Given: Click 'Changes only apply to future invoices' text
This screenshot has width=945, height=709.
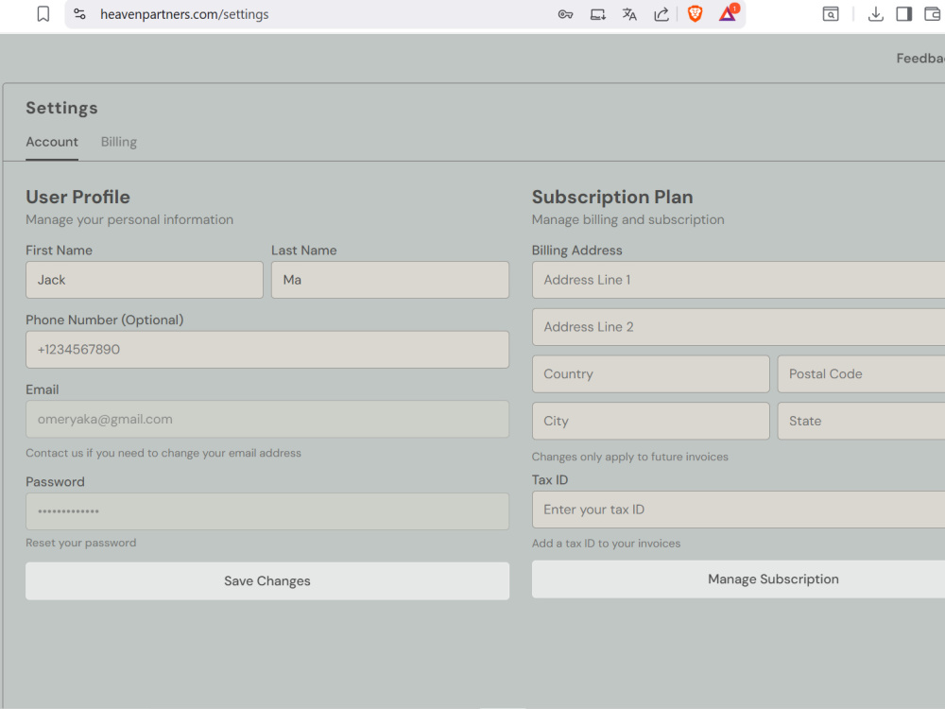Looking at the screenshot, I should 629,457.
